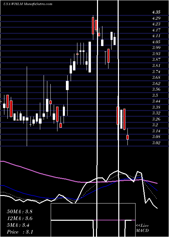Select the 3.44 price axis label
Image resolution: width=169 pixels, height=237 pixels.
(x=156, y=101)
